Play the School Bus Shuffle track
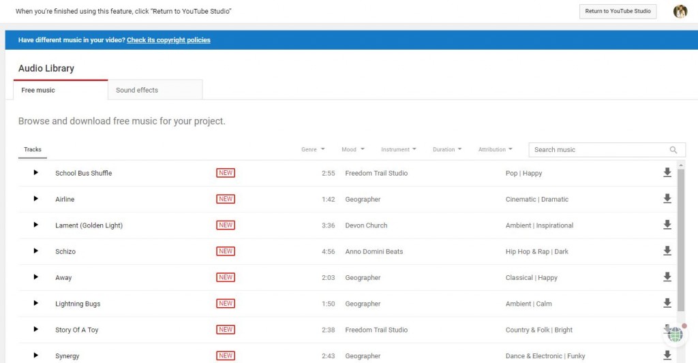Image resolution: width=698 pixels, height=363 pixels. coord(36,172)
